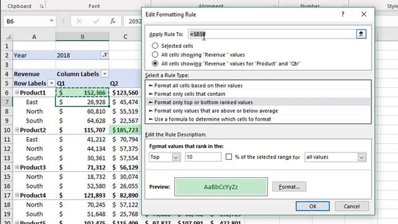The height and width of the screenshot is (224, 398).
Task: Click cell B7 showing 26,928
Action: [x=82, y=102]
